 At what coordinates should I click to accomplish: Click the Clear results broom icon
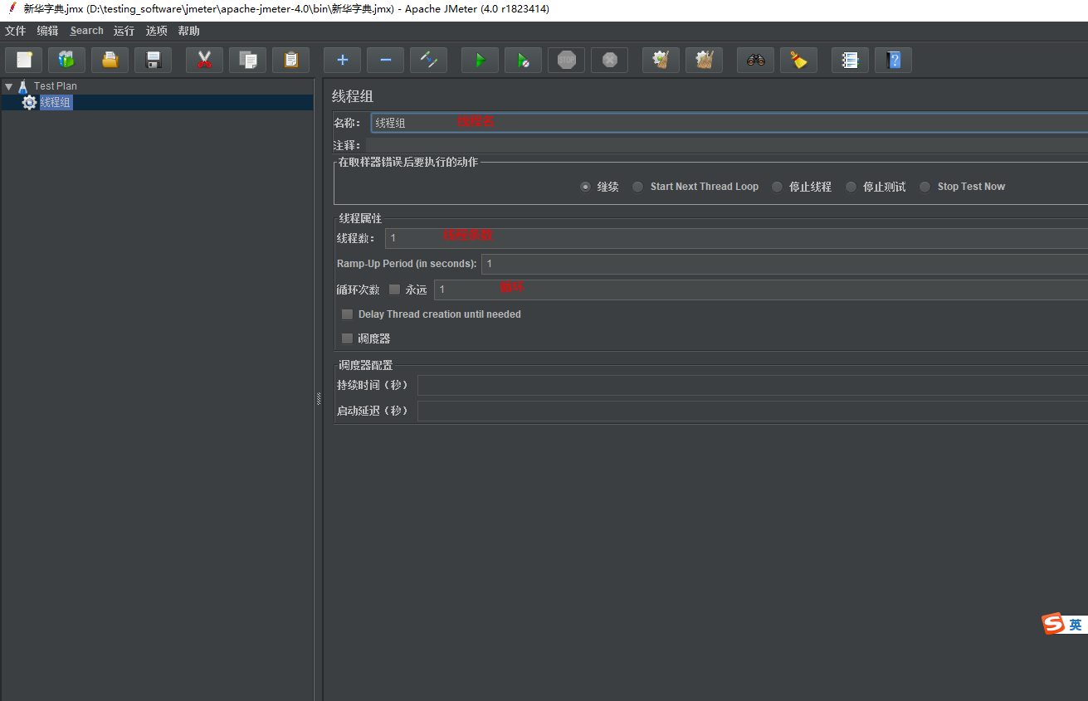[661, 60]
